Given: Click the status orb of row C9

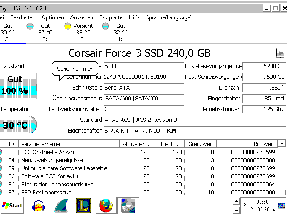Looking at the screenshot, I should click(1, 168).
